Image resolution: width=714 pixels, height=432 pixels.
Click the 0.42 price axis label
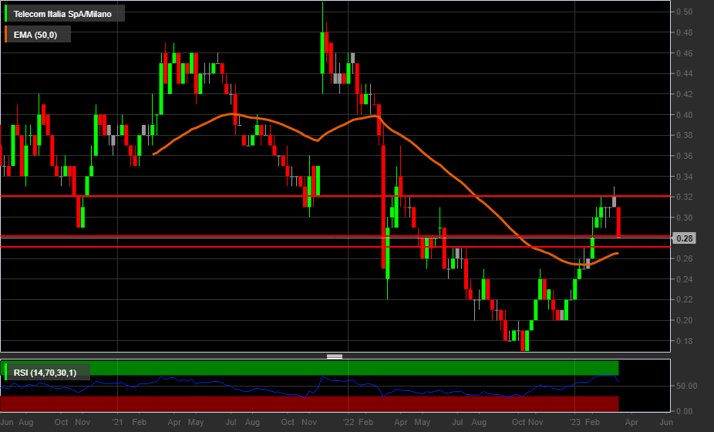pyautogui.click(x=685, y=94)
